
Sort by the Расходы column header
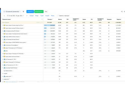click(50, 19)
